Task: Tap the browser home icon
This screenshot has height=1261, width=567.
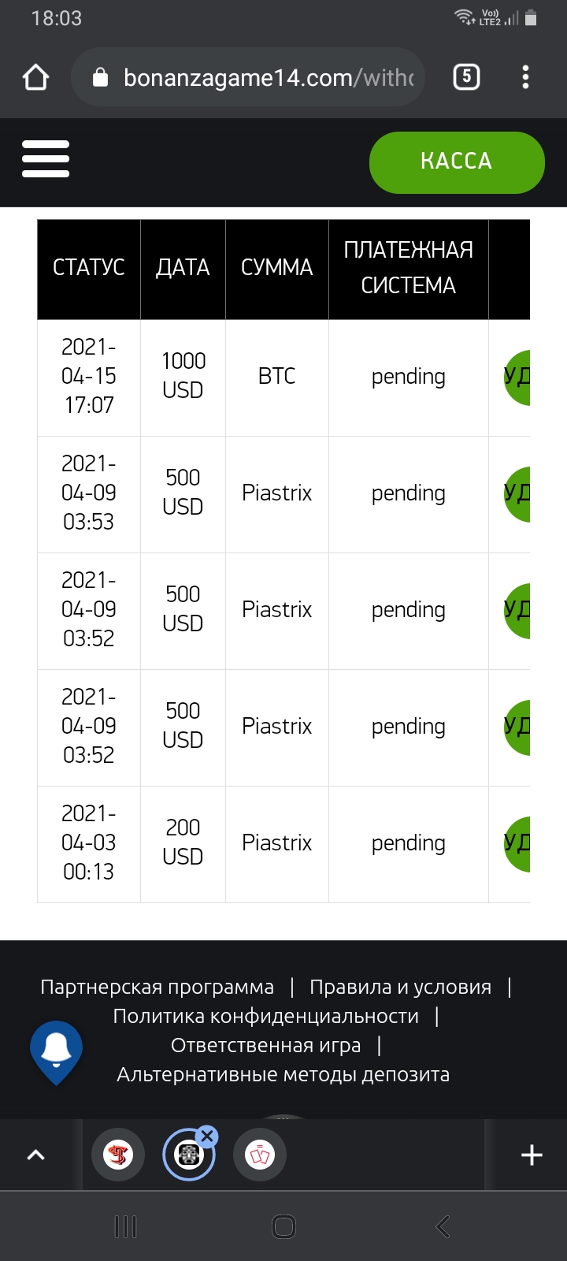Action: click(36, 77)
